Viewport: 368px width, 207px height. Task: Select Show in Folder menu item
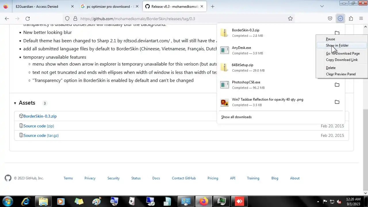341,45
